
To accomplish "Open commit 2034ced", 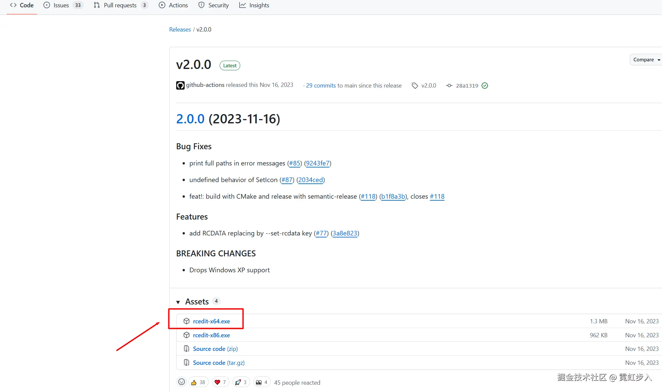I will pyautogui.click(x=310, y=180).
